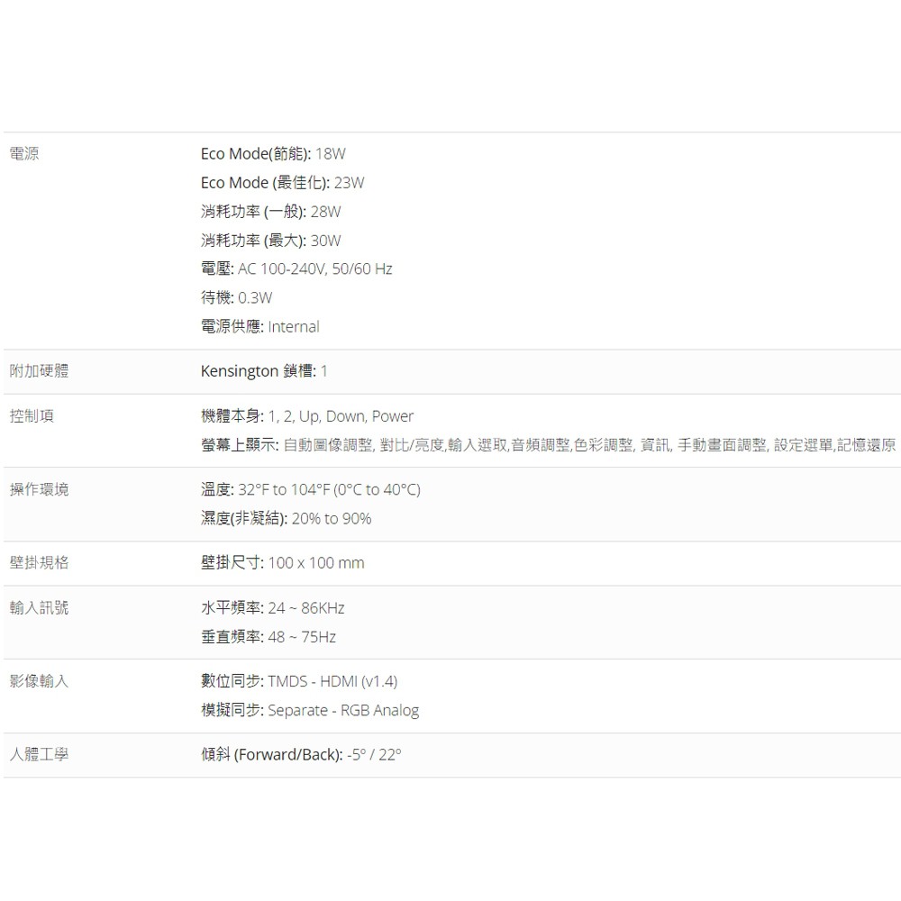Select the 水平頻率 24 ~ 86KHz line
The image size is (901, 901).
(272, 608)
